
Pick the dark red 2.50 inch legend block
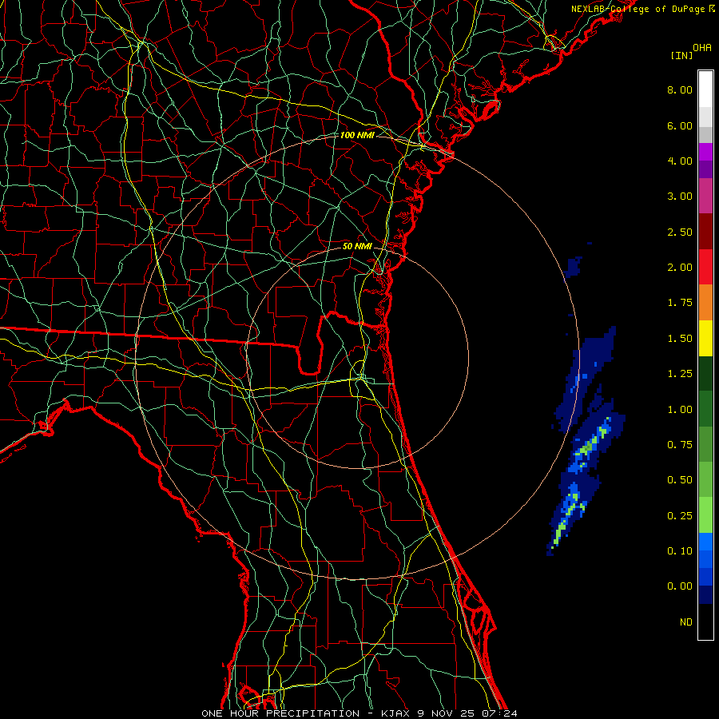pyautogui.click(x=705, y=232)
